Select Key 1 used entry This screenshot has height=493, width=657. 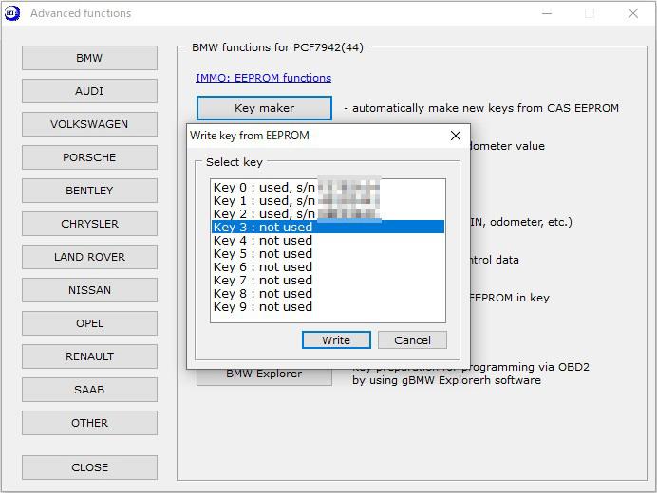pyautogui.click(x=328, y=200)
